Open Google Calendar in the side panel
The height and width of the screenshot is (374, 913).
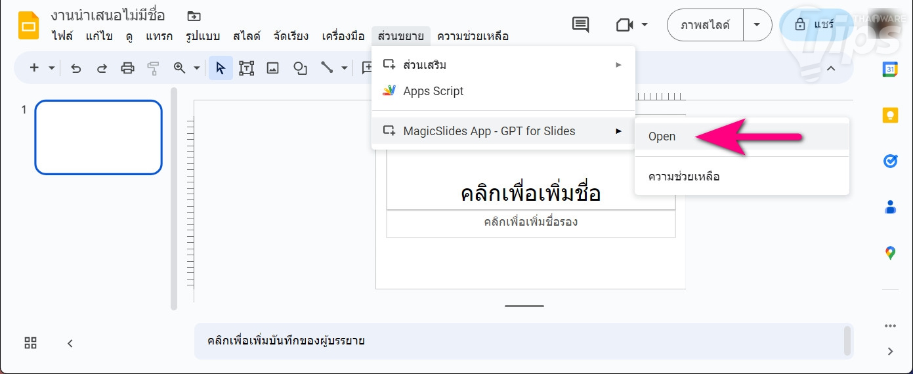pyautogui.click(x=890, y=70)
